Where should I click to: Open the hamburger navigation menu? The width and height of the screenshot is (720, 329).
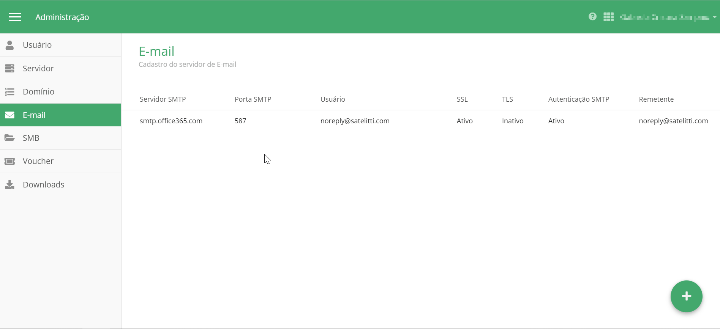(15, 17)
